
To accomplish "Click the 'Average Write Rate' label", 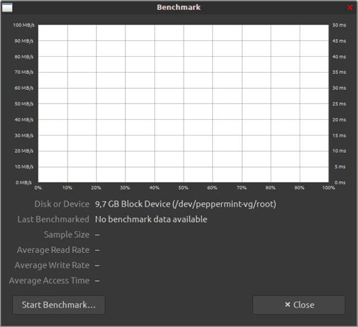I will [x=52, y=265].
